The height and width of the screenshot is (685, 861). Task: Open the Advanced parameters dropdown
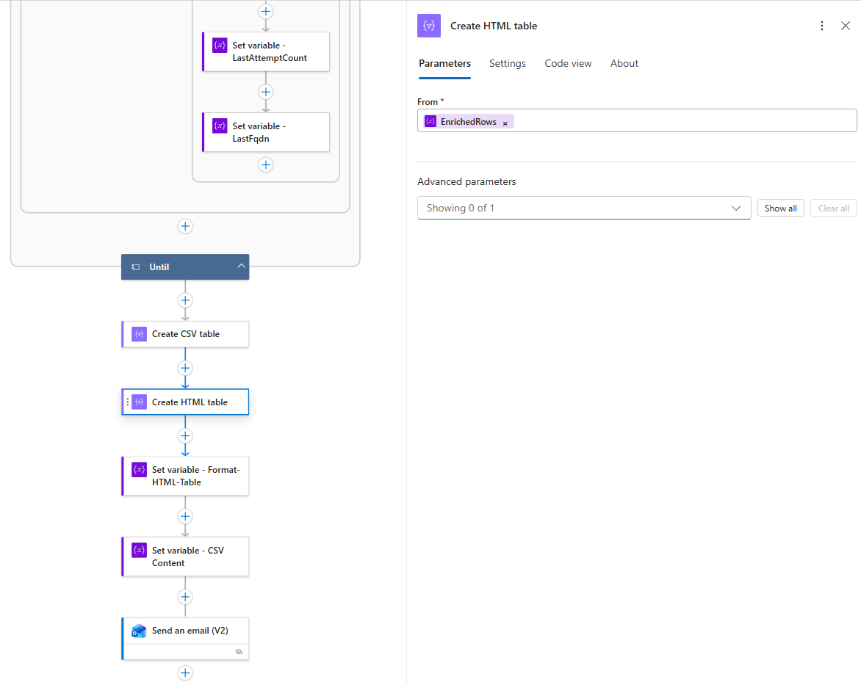pos(583,208)
